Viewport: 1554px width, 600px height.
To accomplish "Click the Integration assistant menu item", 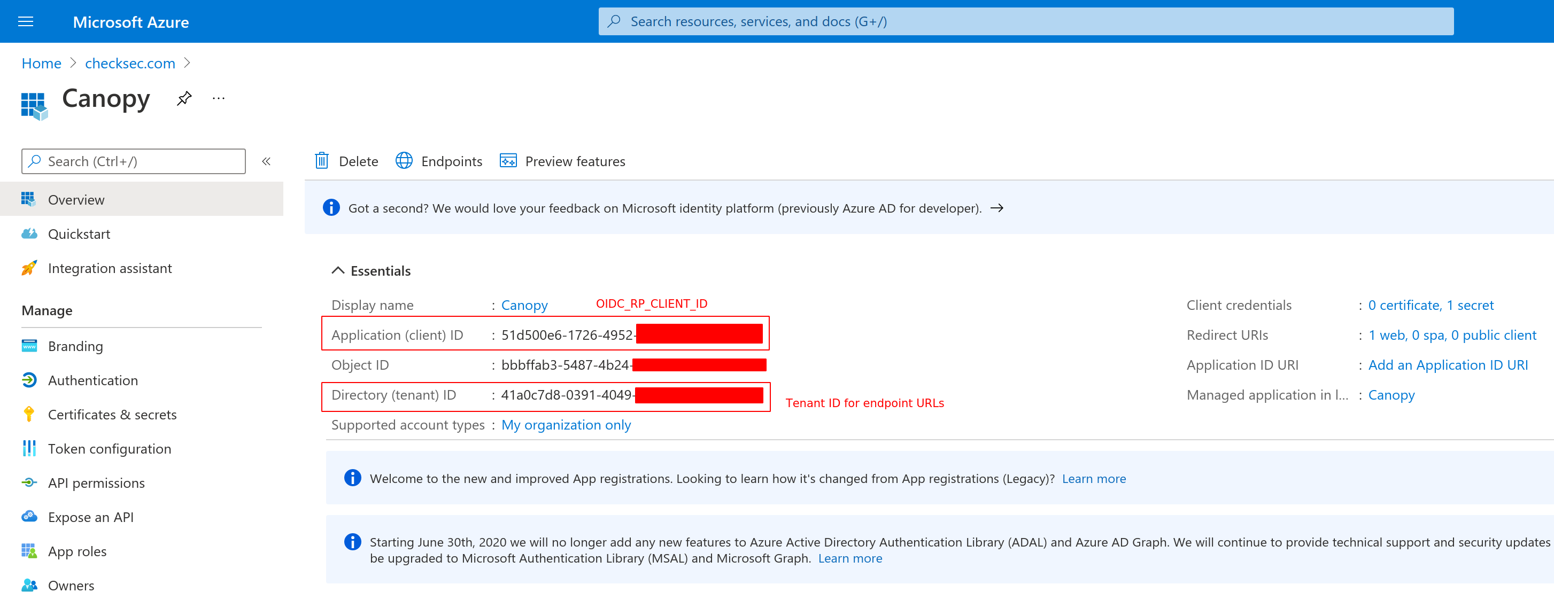I will (x=110, y=267).
